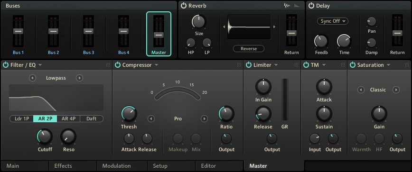
Task: Click the Saturation Gain knob
Action: pyautogui.click(x=379, y=114)
